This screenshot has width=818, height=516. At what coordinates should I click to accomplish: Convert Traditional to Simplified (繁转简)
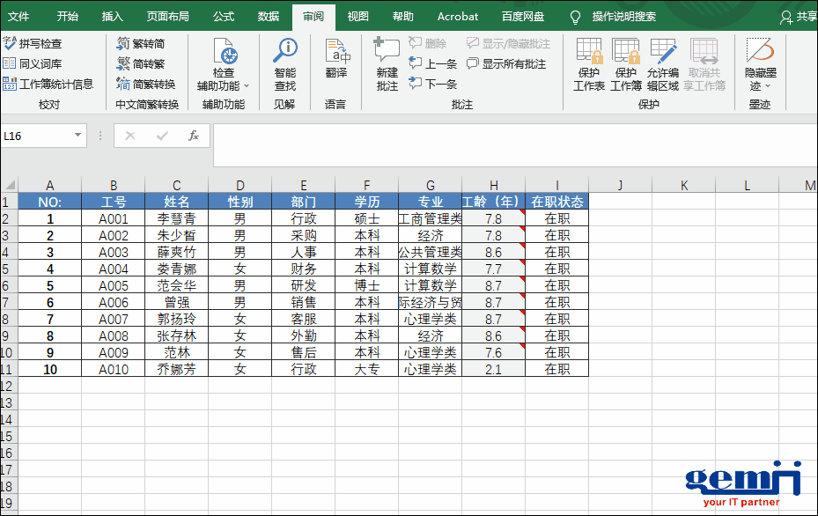[141, 43]
